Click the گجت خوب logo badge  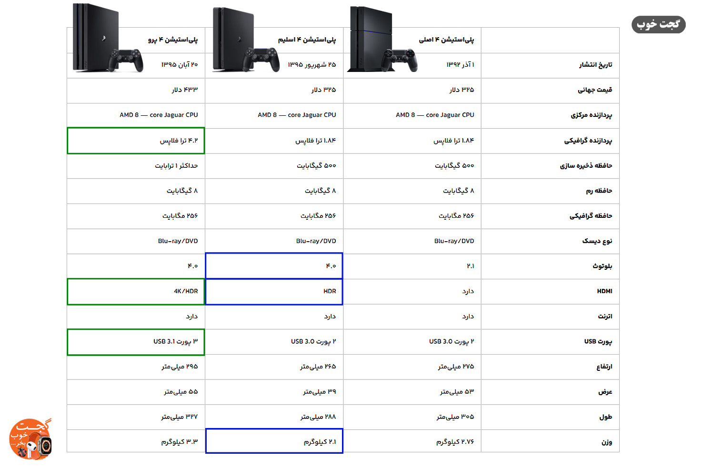click(658, 24)
